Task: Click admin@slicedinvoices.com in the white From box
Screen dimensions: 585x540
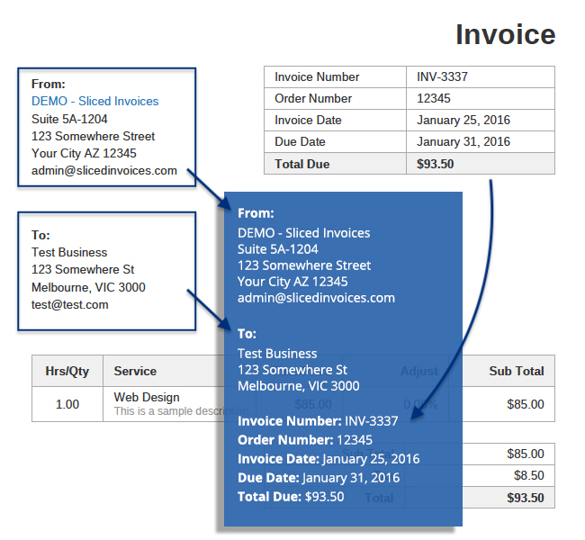Action: pos(104,171)
